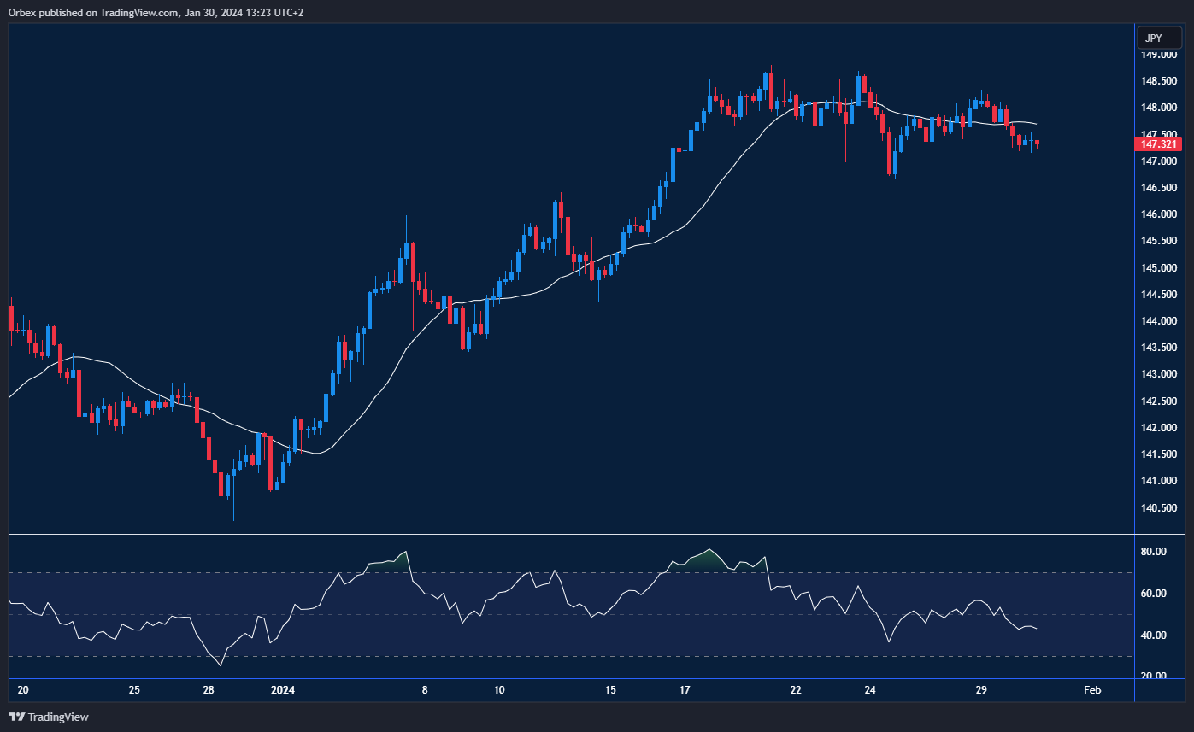Viewport: 1194px width, 732px height.
Task: Click the TradingView logo icon
Action: 17,717
